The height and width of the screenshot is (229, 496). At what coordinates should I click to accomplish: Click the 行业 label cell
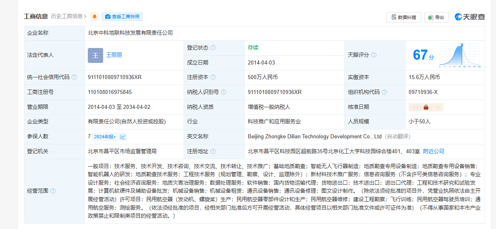point(214,122)
